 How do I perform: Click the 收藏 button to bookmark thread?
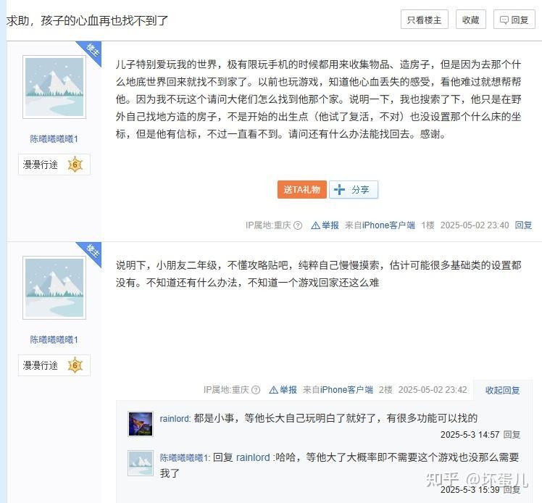point(470,20)
